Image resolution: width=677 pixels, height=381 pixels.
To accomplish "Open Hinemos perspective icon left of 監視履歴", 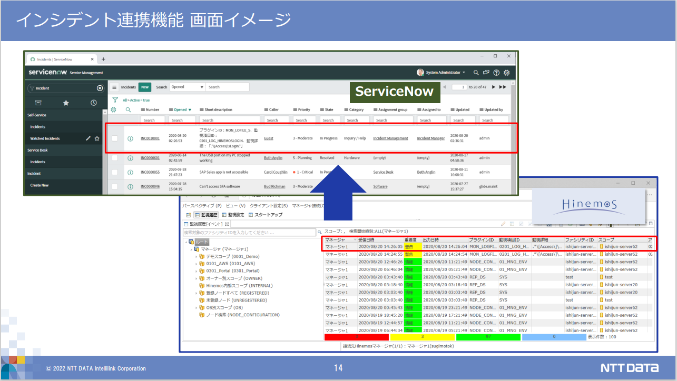I will tap(189, 215).
